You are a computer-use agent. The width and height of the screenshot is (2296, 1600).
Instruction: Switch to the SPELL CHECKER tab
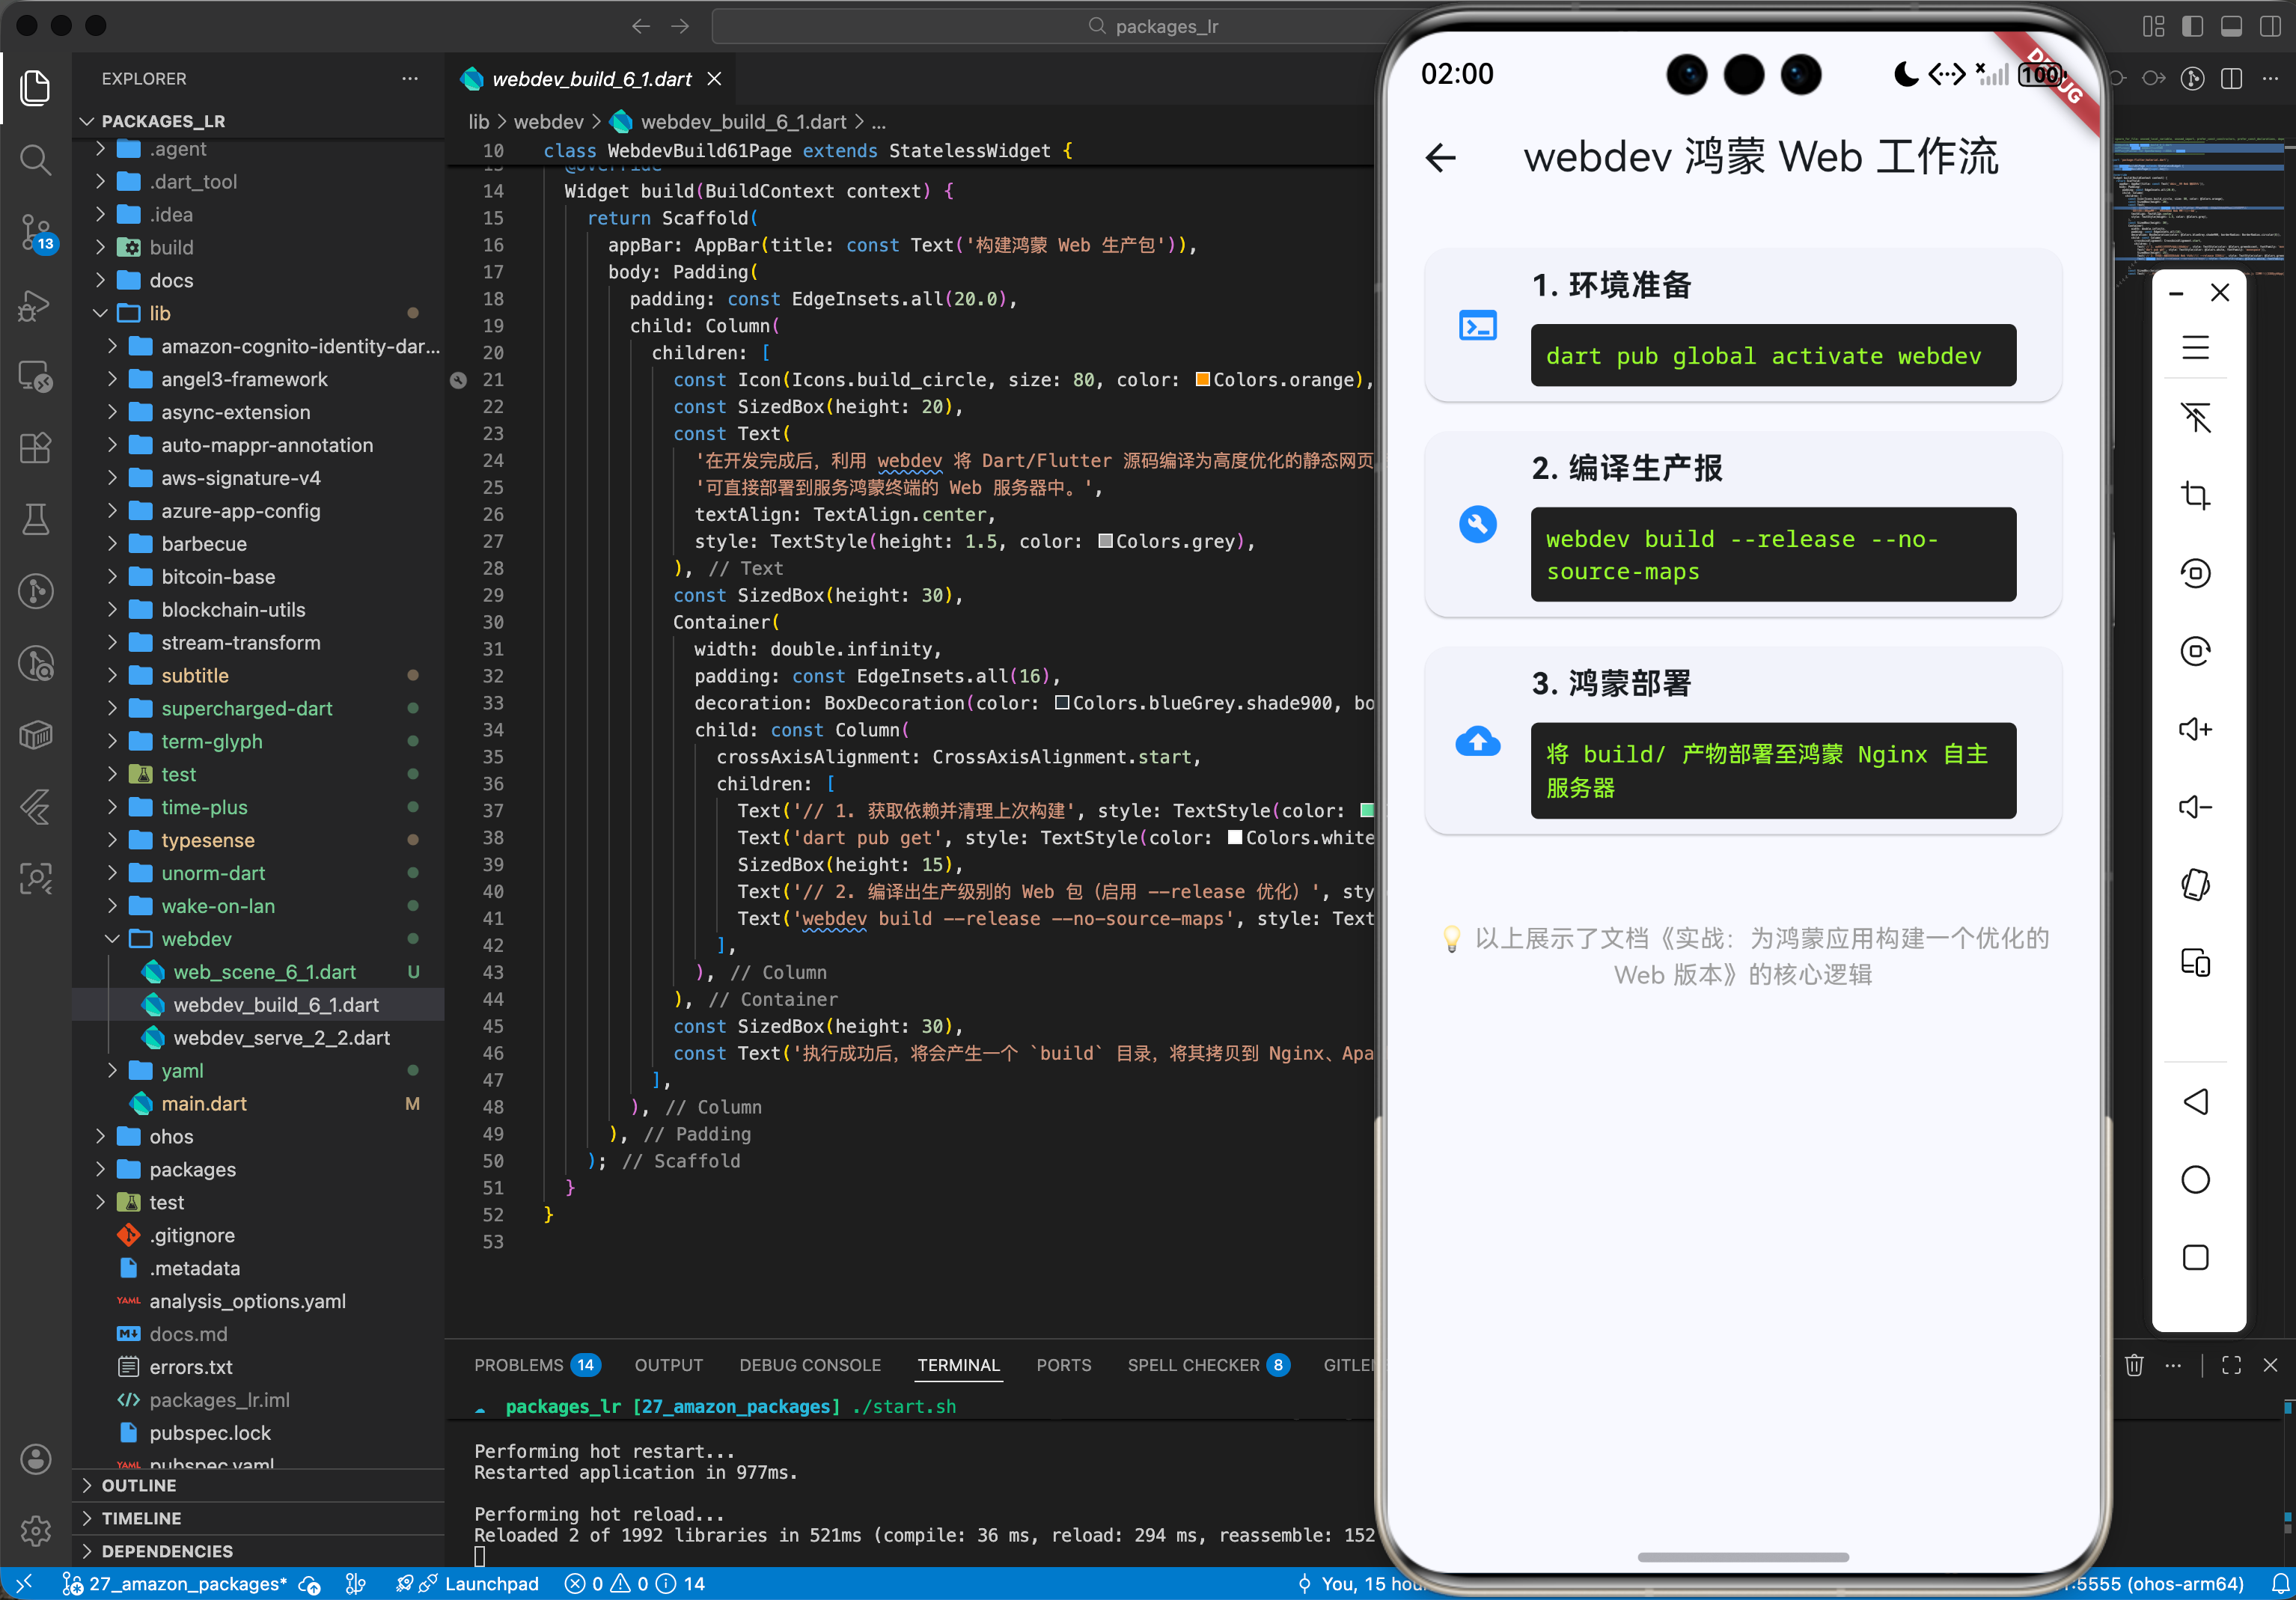tap(1209, 1365)
